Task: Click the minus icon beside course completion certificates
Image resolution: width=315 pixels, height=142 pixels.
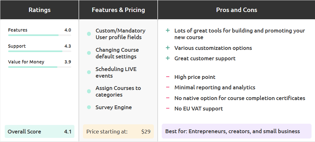Action: pyautogui.click(x=168, y=98)
